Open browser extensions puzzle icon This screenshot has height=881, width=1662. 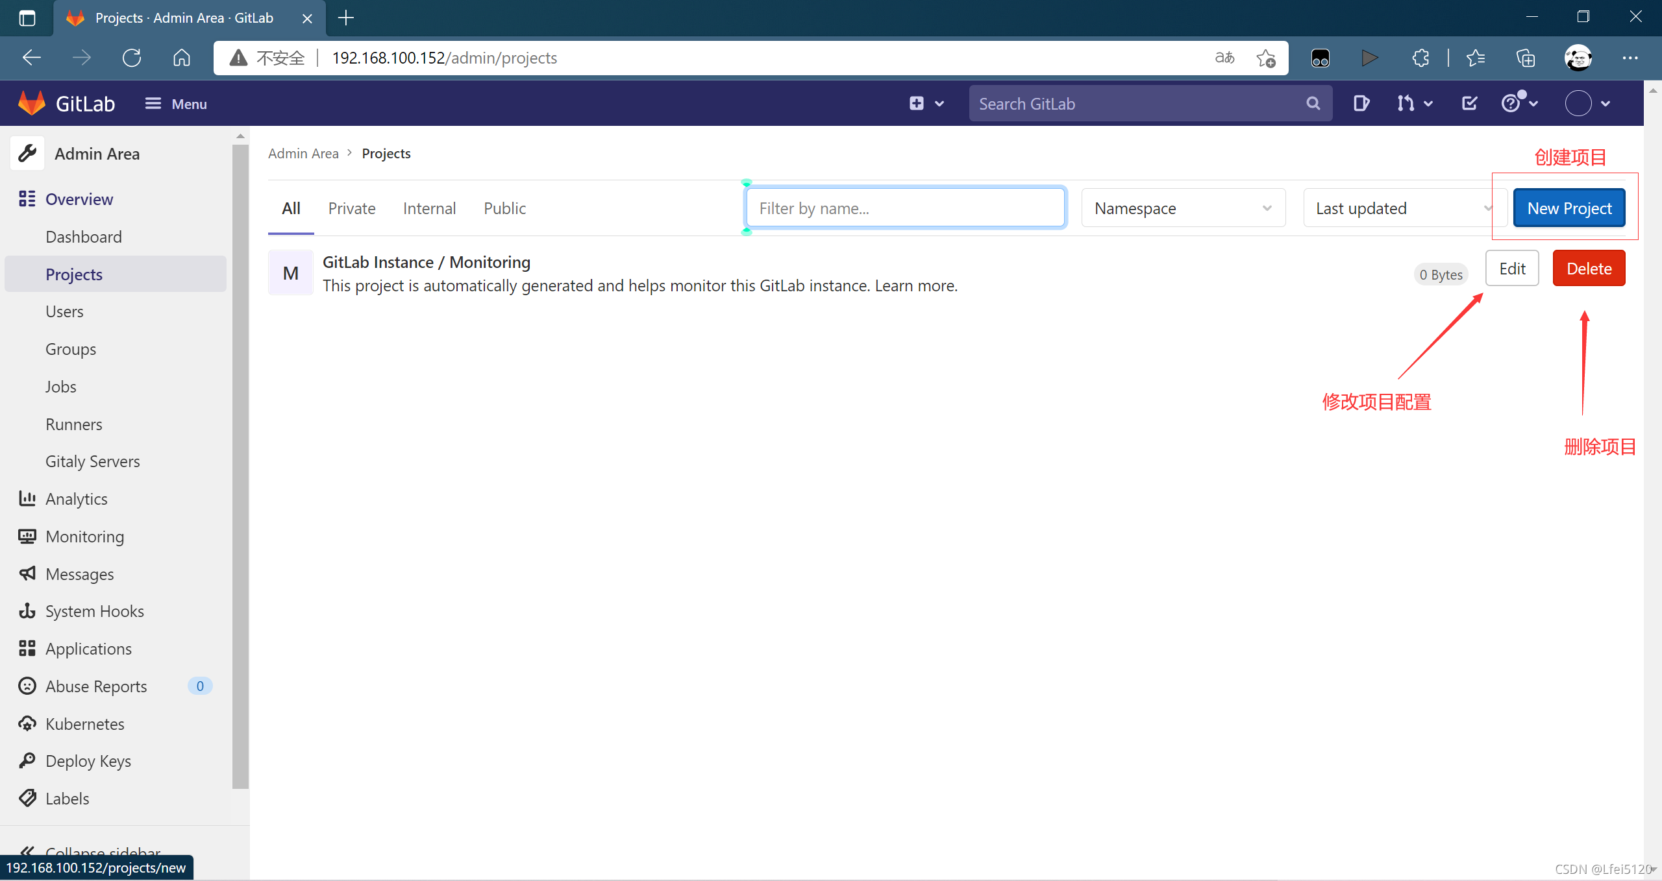click(x=1420, y=58)
